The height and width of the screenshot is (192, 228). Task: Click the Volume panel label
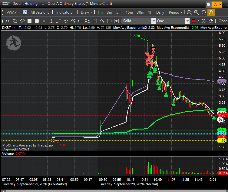pos(8,153)
